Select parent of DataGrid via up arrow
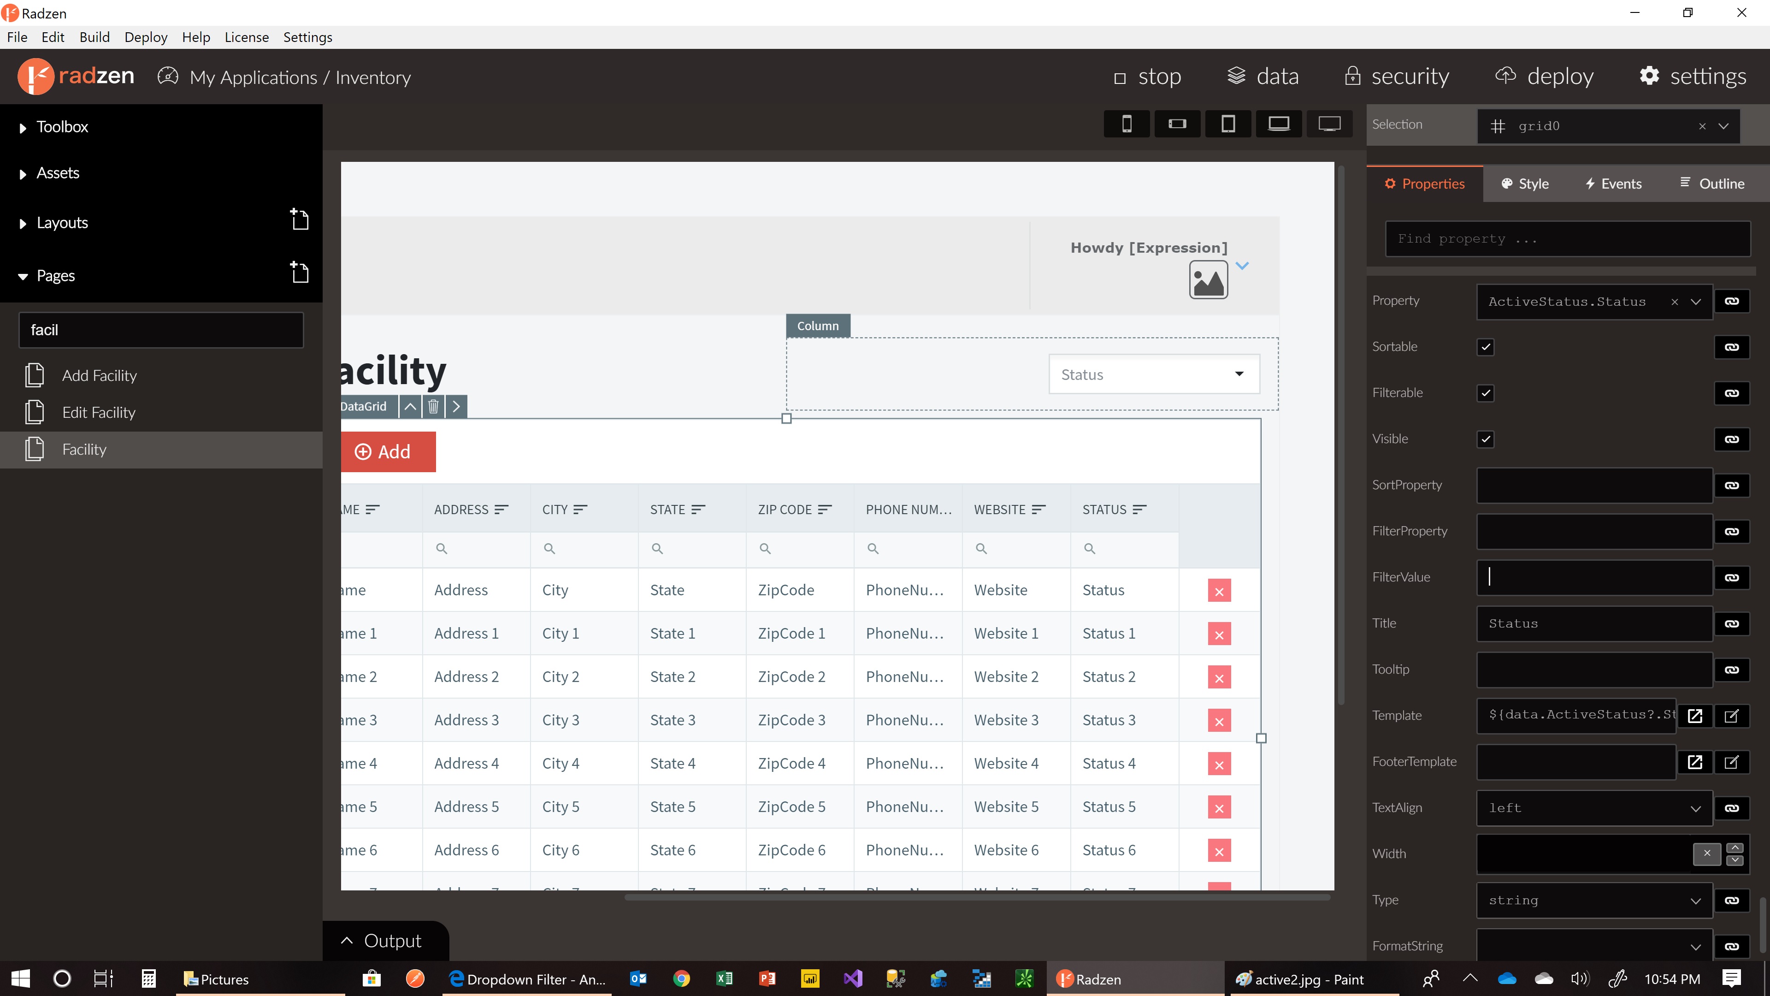 point(410,406)
